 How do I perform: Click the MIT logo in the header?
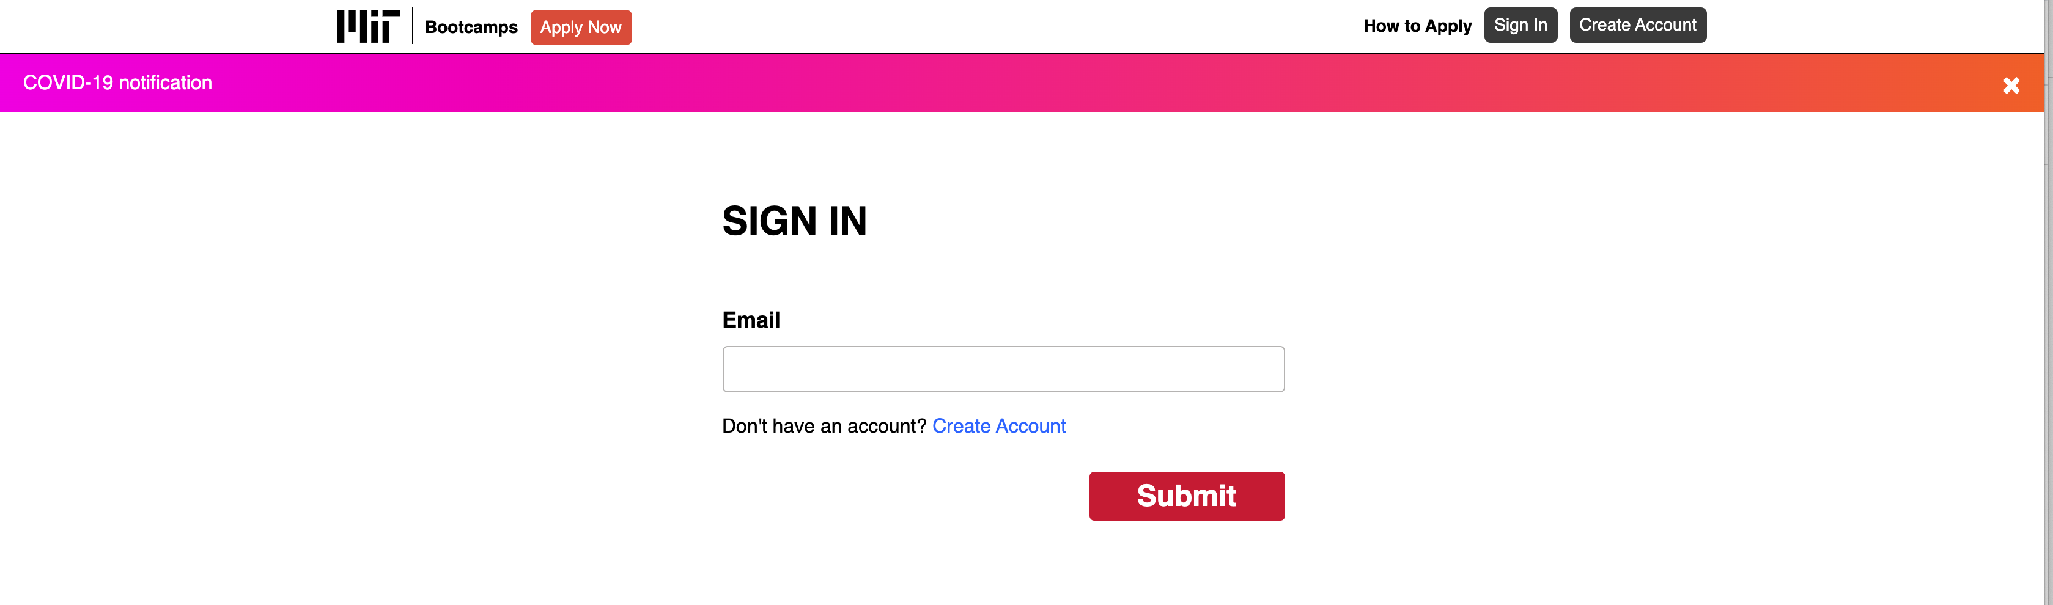pos(368,26)
